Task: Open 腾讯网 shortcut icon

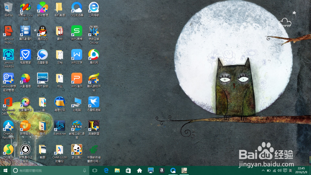Action: pos(94,57)
